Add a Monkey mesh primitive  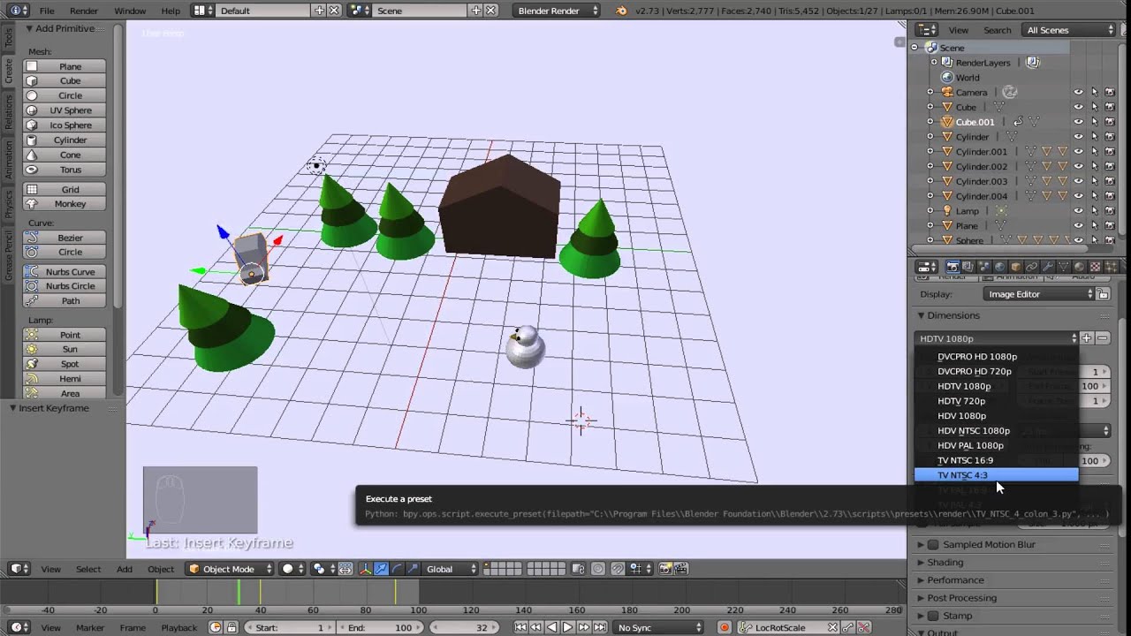(x=64, y=204)
